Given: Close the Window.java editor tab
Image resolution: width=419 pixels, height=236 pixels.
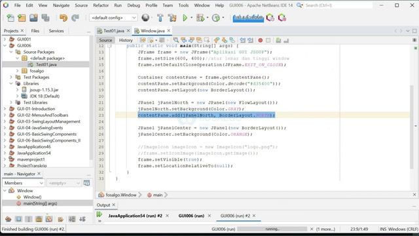Looking at the screenshot, I should [169, 31].
